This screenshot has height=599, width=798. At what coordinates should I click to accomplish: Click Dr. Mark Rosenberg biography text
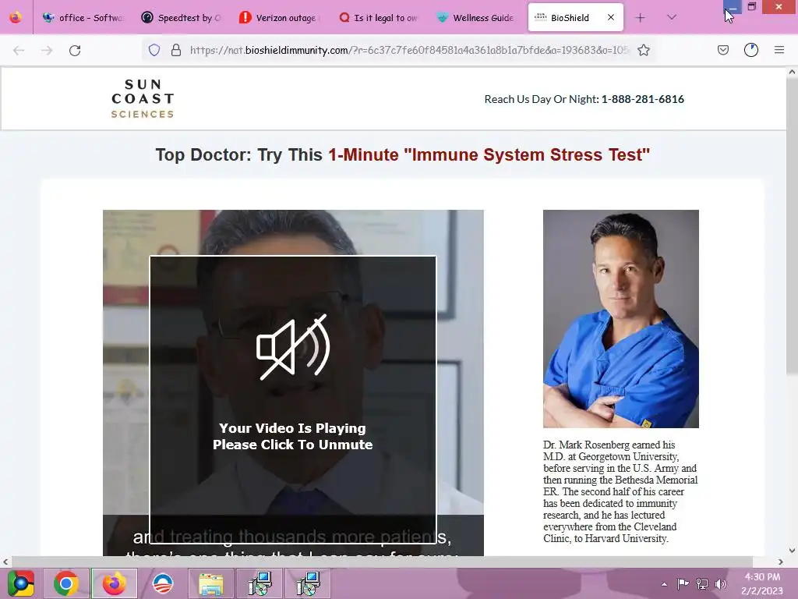[x=620, y=491]
